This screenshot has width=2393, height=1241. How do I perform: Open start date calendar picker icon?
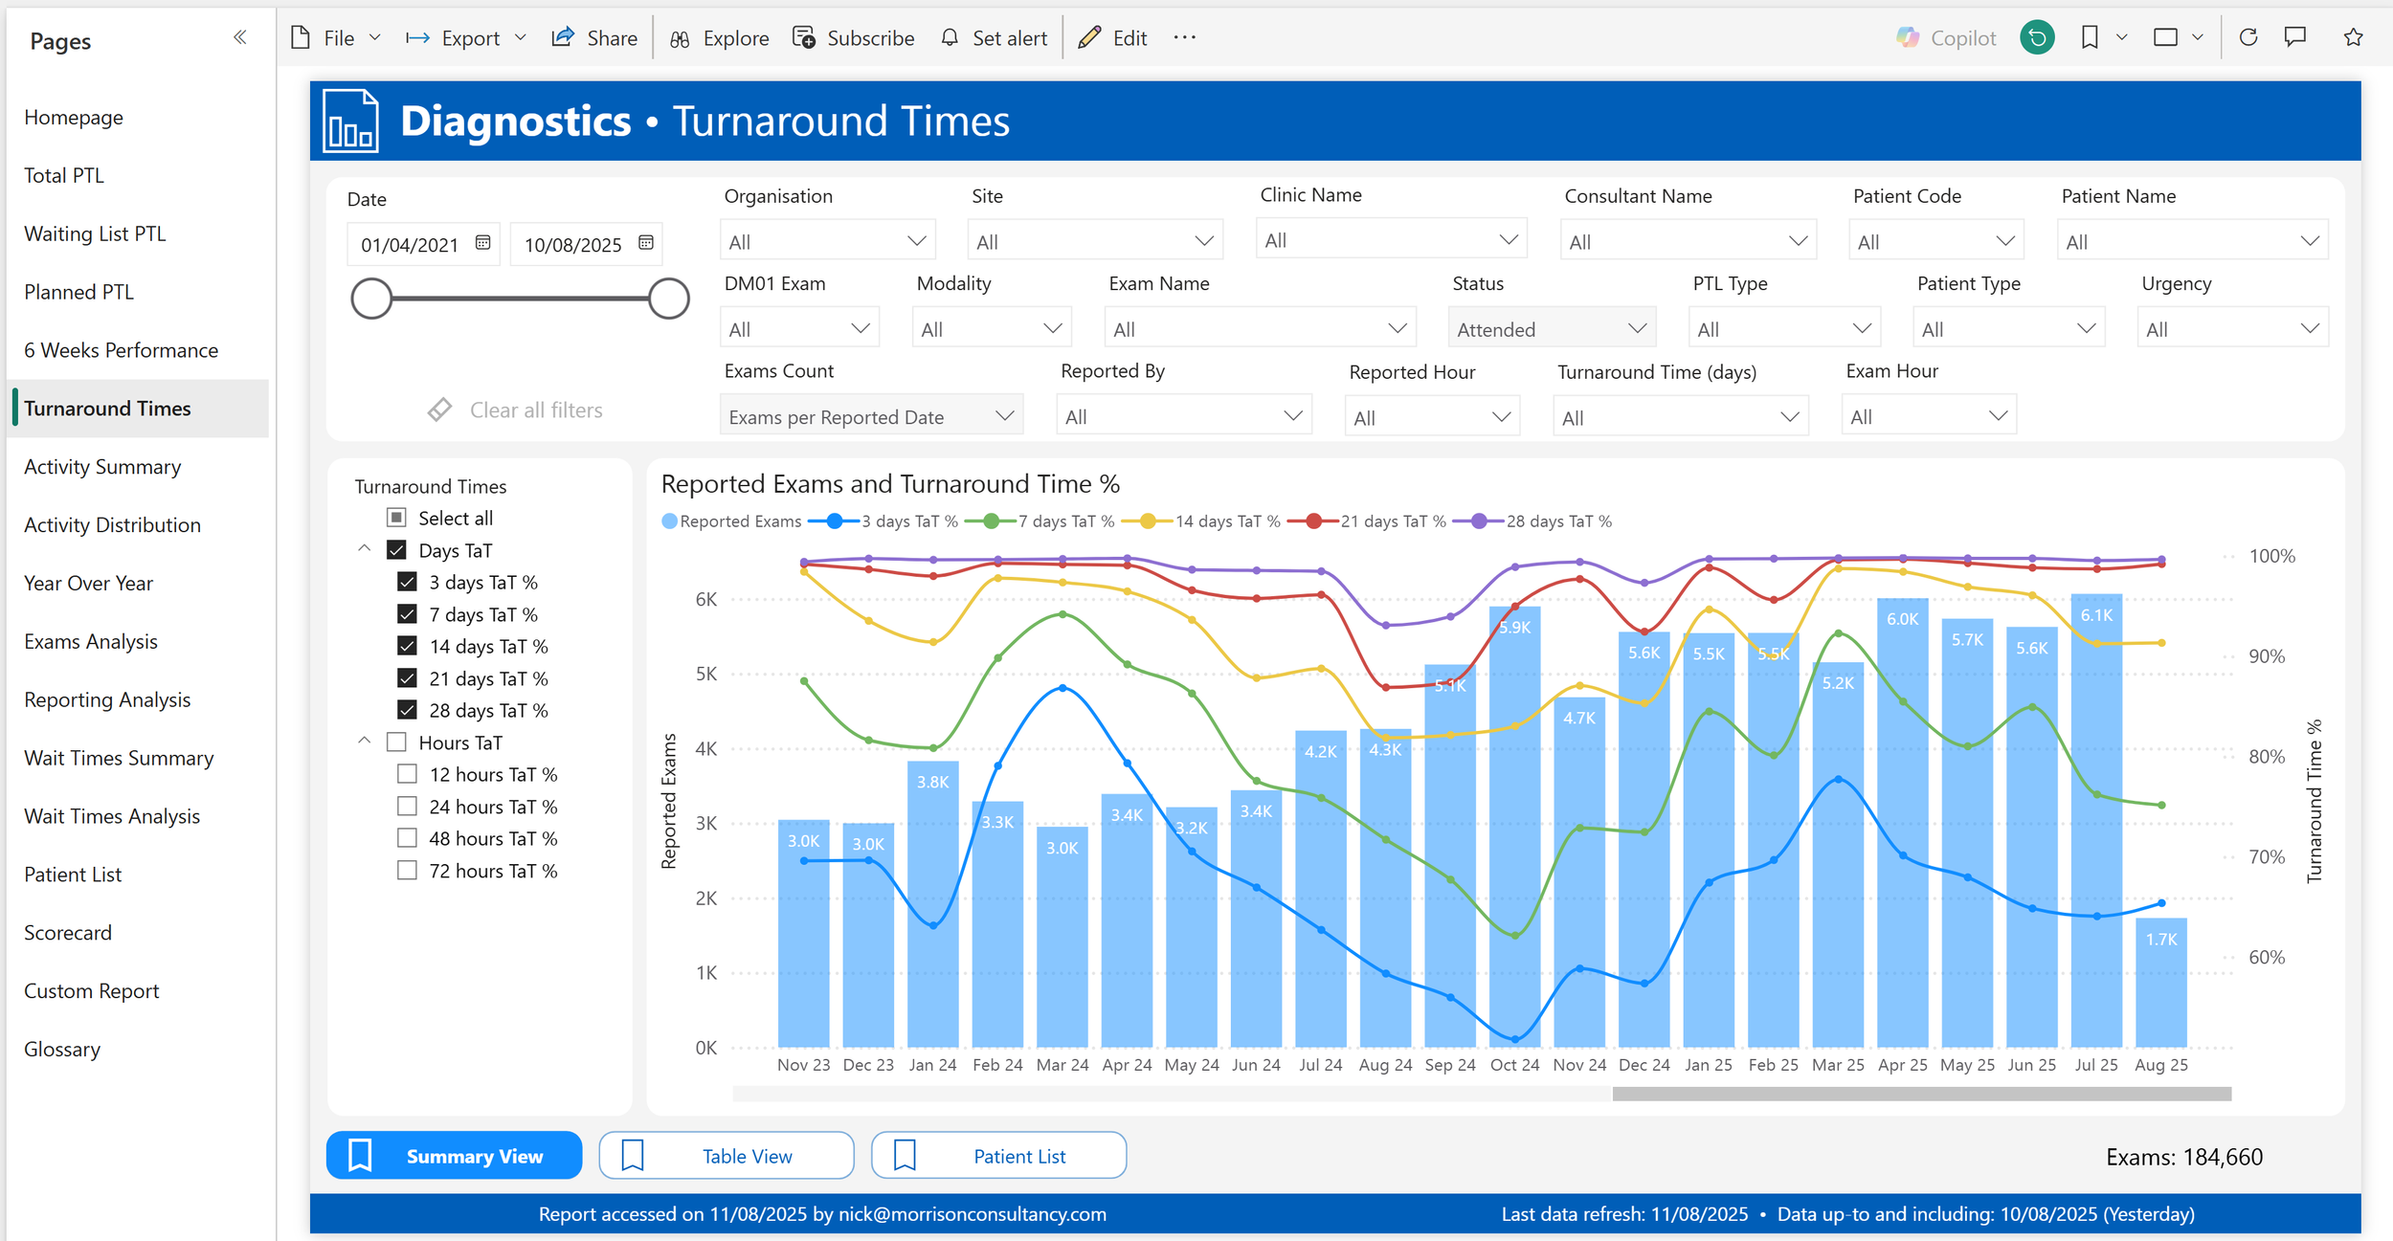point(482,243)
